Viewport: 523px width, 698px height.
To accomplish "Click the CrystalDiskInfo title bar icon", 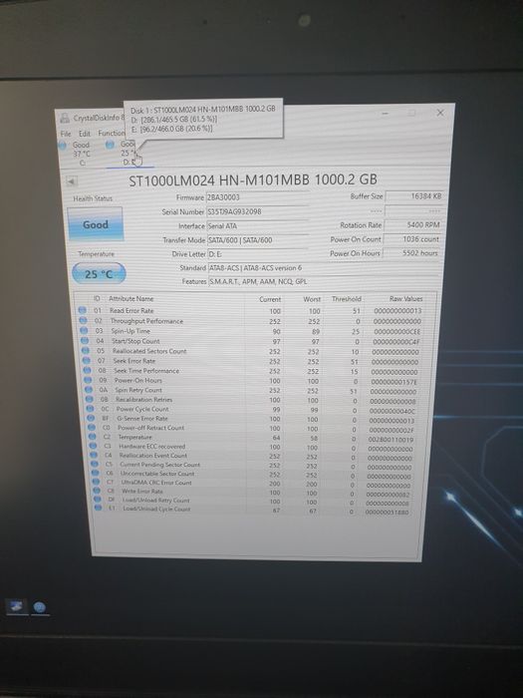I will [65, 118].
